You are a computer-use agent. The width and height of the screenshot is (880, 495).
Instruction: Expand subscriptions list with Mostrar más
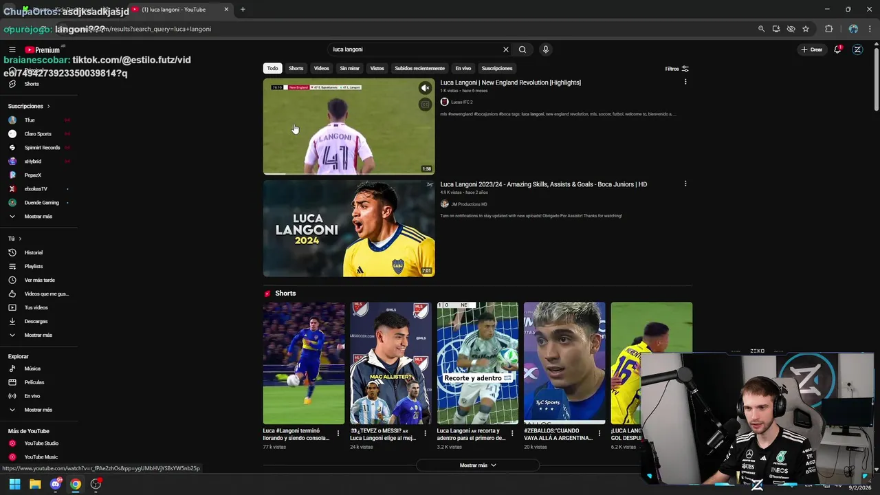(x=38, y=216)
